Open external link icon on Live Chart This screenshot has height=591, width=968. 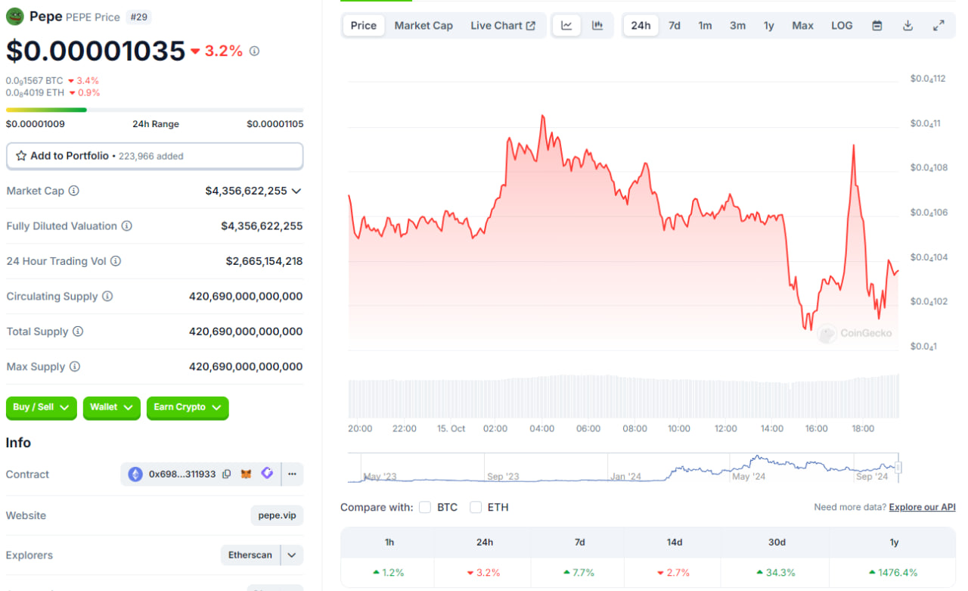pos(531,26)
